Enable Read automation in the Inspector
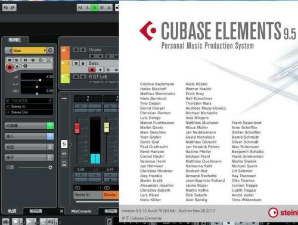This screenshot has height=225, width=298. (25, 60)
